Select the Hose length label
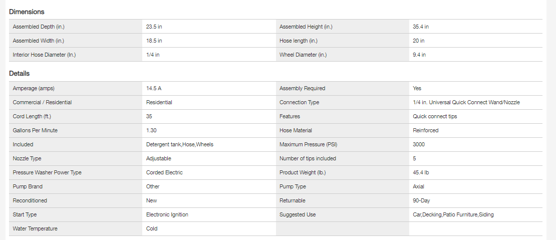 coord(298,41)
